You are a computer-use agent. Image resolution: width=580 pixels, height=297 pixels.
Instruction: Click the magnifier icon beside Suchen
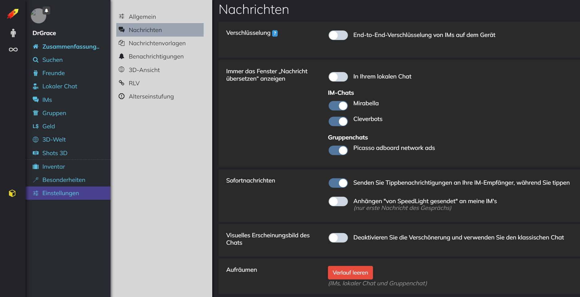(36, 60)
